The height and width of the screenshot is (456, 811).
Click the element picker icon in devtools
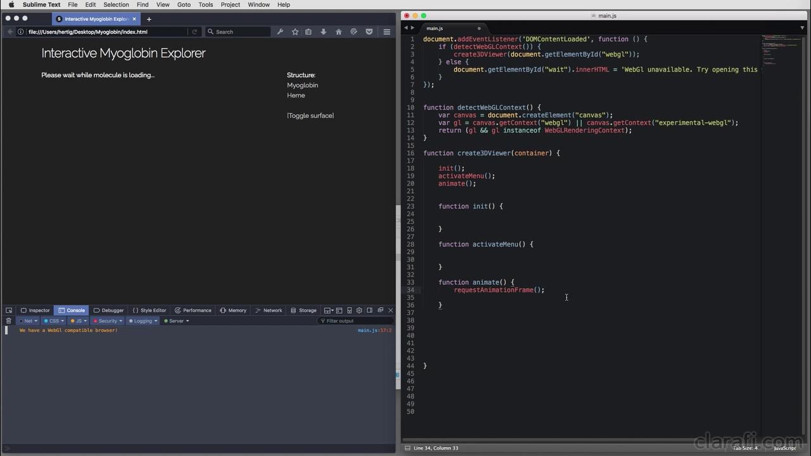click(9, 310)
